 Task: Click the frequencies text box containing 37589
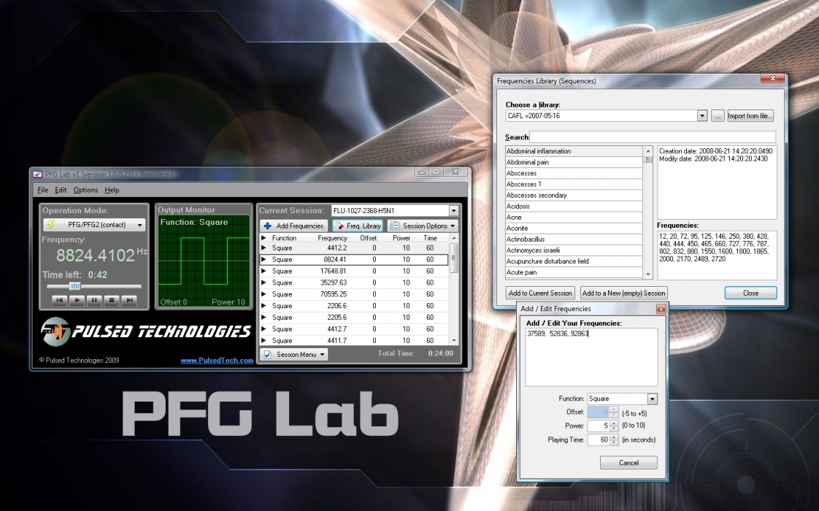click(x=591, y=358)
